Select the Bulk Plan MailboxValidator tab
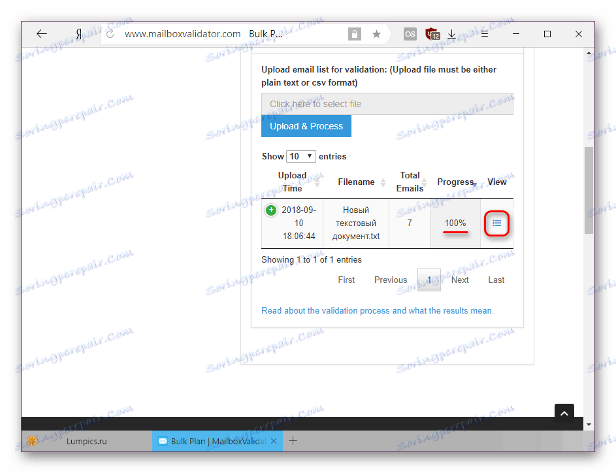The image size is (616, 473). [218, 441]
